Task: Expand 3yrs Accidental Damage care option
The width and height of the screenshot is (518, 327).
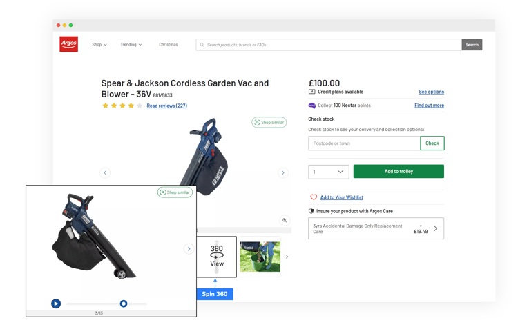Action: [376, 228]
